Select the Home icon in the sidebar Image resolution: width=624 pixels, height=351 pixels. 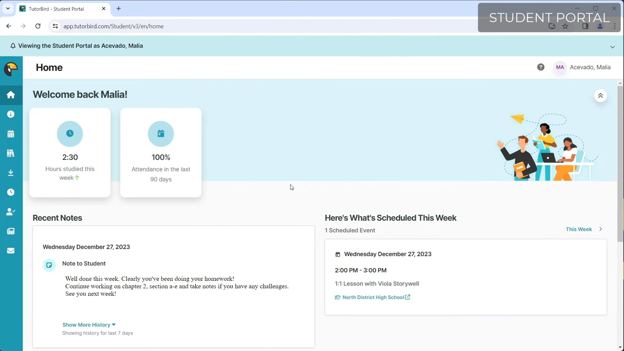(x=11, y=95)
